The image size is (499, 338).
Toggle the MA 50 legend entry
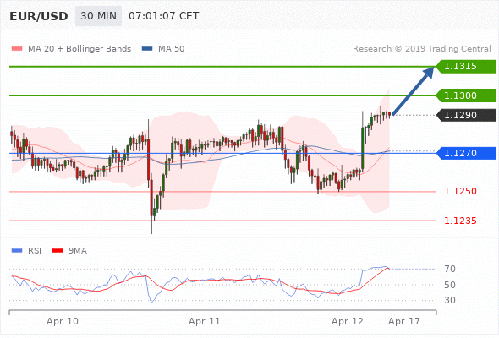pyautogui.click(x=163, y=49)
